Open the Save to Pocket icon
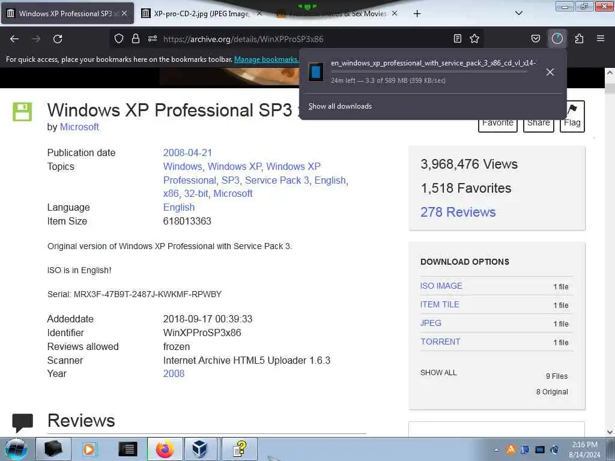This screenshot has height=461, width=615. (535, 38)
